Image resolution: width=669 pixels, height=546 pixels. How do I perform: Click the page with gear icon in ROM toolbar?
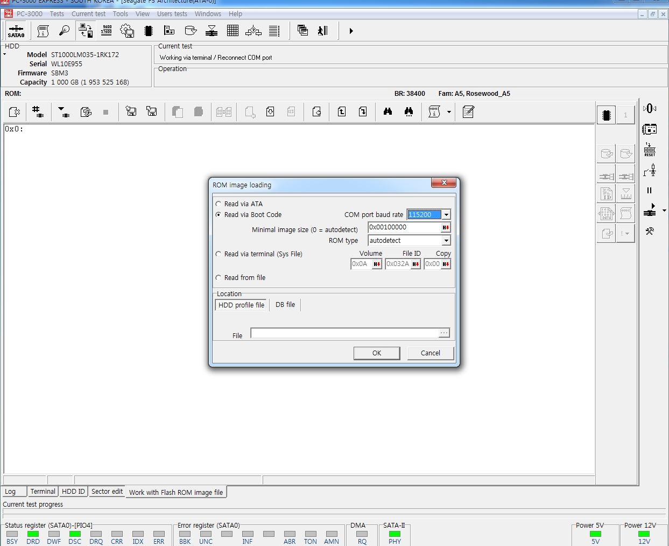15,111
